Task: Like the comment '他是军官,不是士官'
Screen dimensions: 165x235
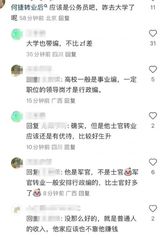Action: pyautogui.click(x=153, y=162)
